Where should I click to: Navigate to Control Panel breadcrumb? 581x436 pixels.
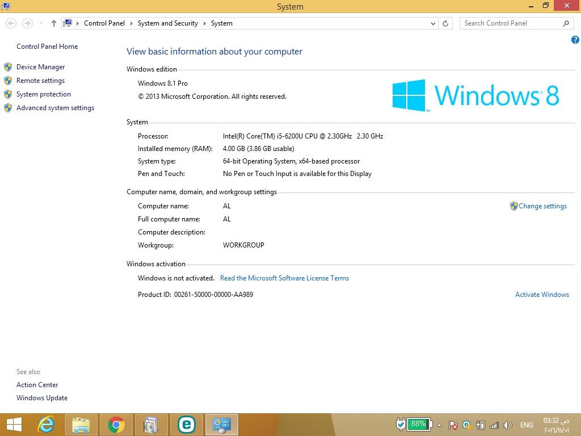click(104, 23)
